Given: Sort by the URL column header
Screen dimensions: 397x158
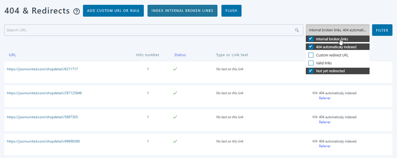Looking at the screenshot, I should 13,55.
